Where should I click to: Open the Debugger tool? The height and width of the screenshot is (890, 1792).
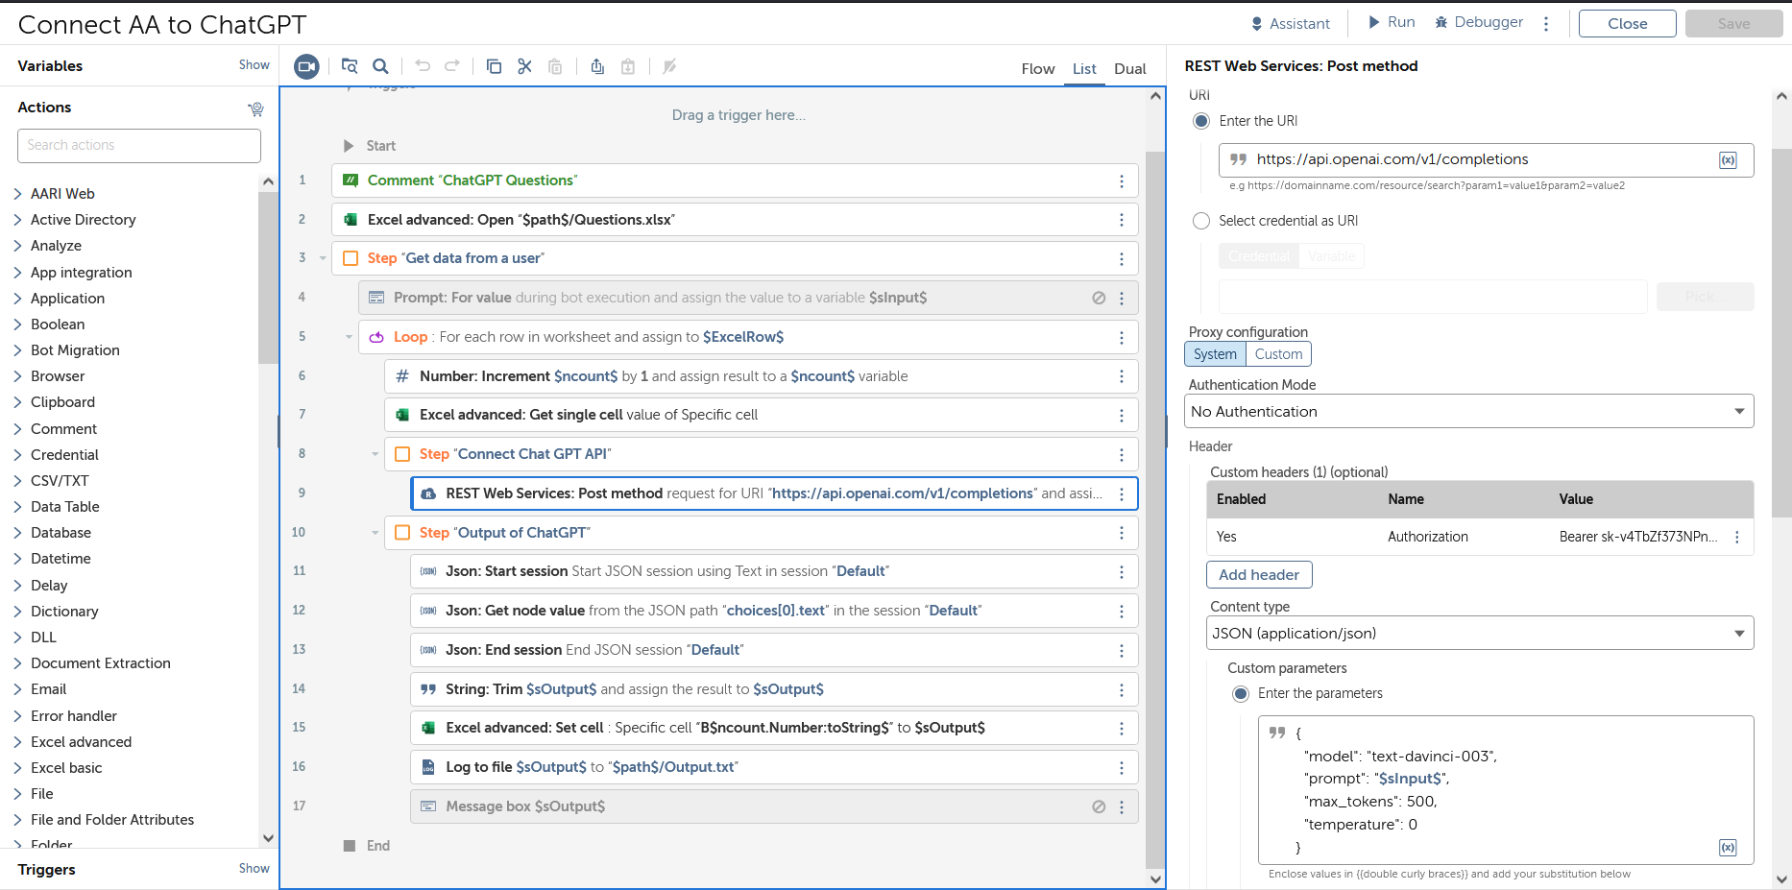[1478, 22]
